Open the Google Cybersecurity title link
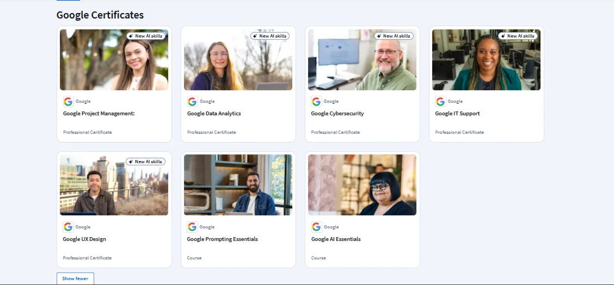 pyautogui.click(x=337, y=114)
